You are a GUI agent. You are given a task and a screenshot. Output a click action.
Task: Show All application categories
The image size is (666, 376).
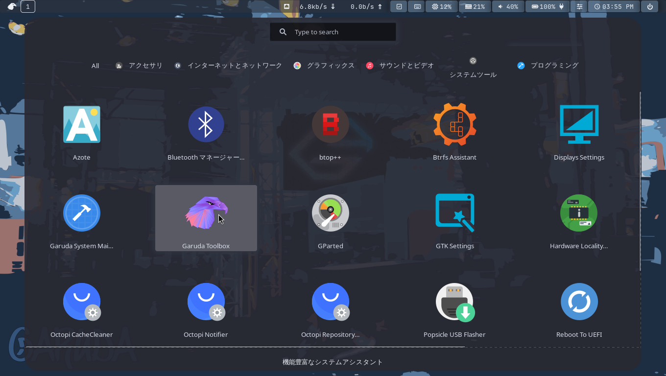(x=95, y=66)
